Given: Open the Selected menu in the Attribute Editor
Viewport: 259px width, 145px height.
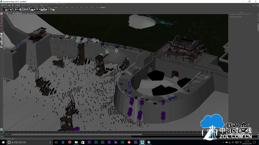Looking at the screenshot, I should [233, 14].
